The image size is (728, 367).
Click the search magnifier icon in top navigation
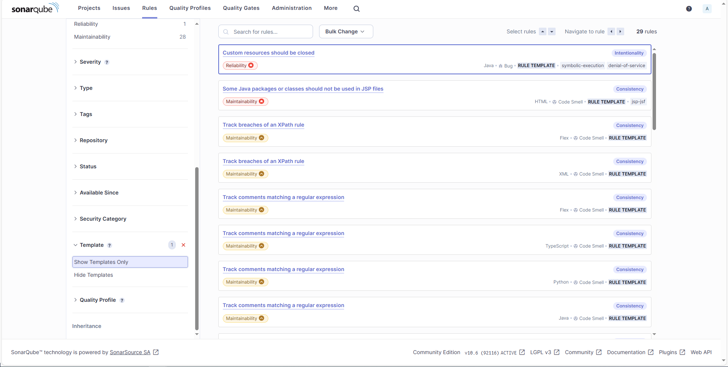[x=356, y=9]
